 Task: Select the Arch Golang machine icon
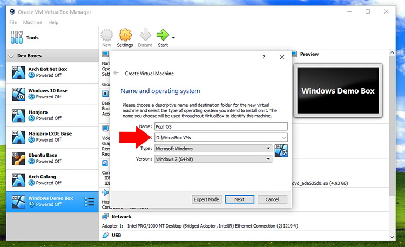tap(18, 180)
